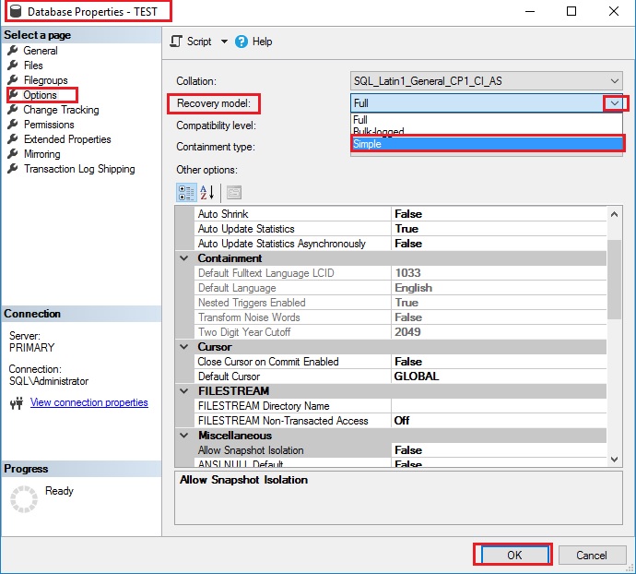Switch to Alphabetical sort icon
The image size is (636, 574).
click(x=207, y=192)
